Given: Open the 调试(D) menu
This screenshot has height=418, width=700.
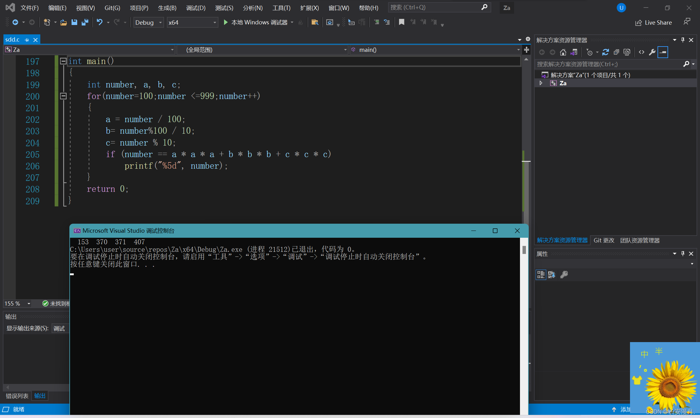Looking at the screenshot, I should click(196, 8).
